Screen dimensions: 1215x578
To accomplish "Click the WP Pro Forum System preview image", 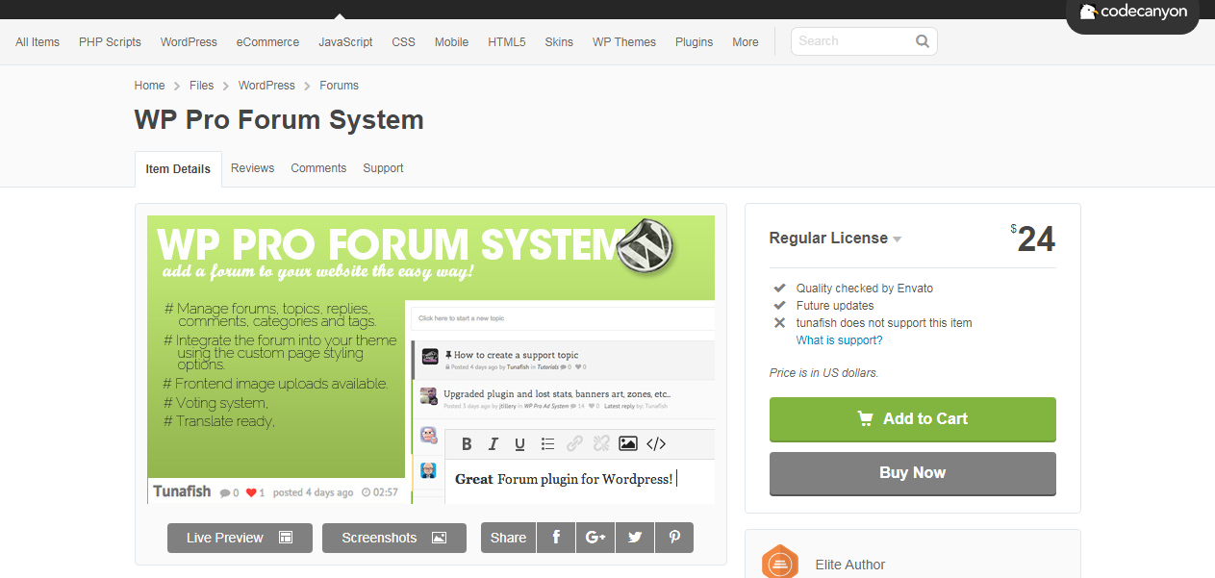I will [x=431, y=359].
